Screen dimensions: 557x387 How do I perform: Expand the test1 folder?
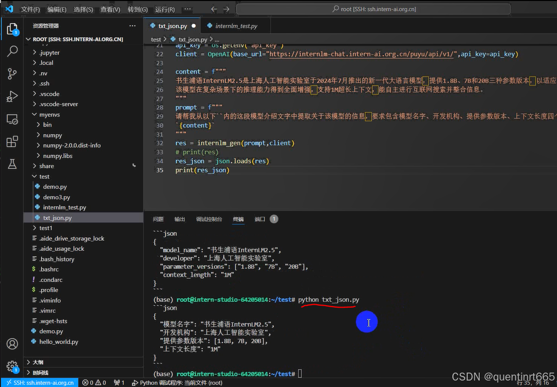[46, 228]
